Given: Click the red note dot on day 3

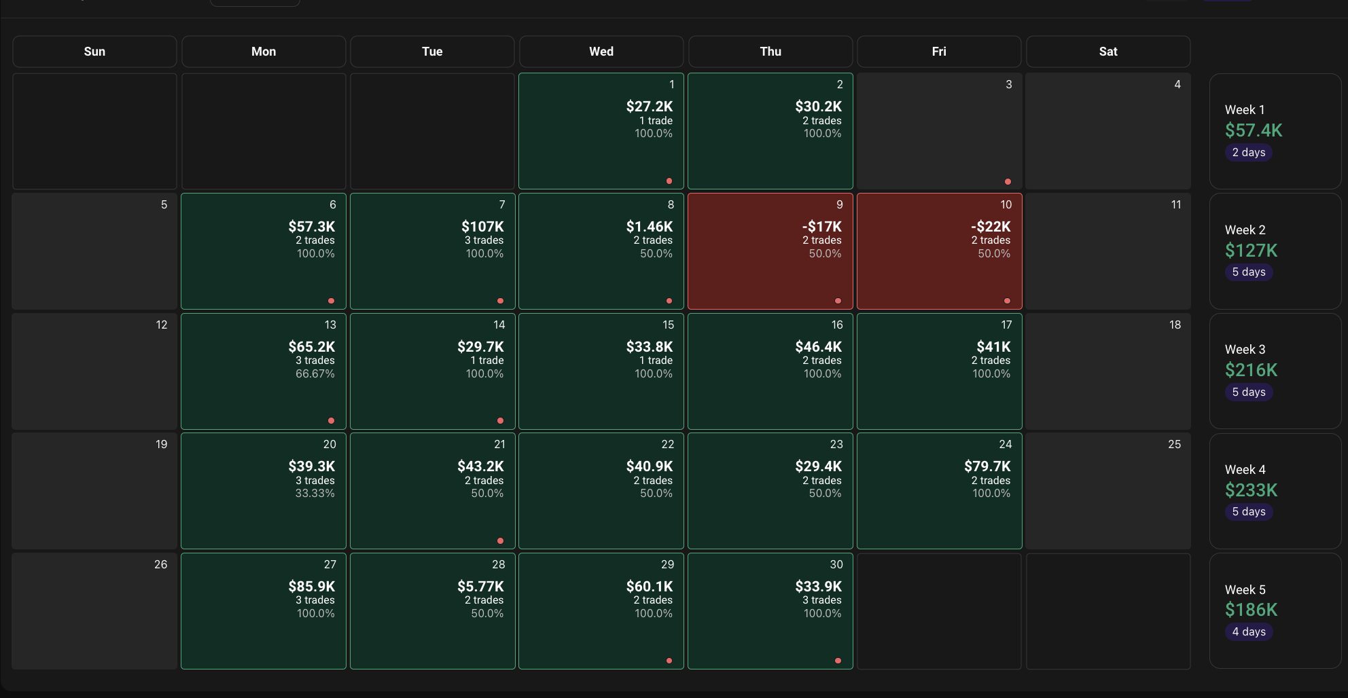Looking at the screenshot, I should tap(1008, 181).
